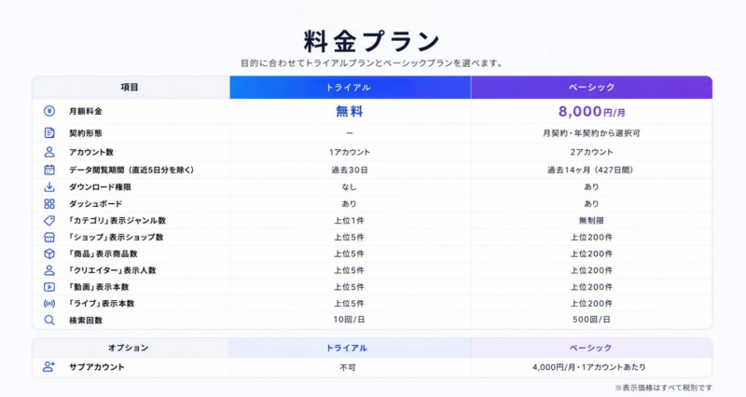746x397 pixels.
Task: Click ベーシック あり in ダウンロード権限 row
Action: click(591, 187)
